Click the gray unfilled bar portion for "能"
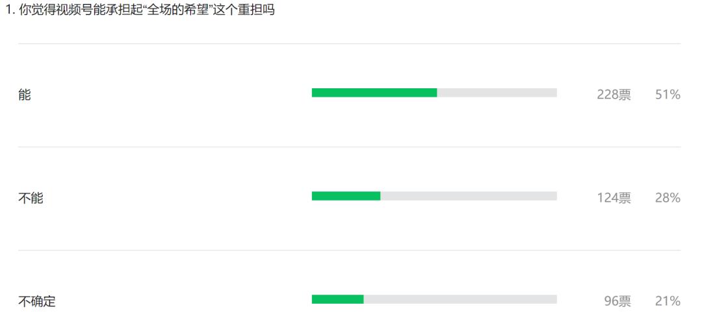The image size is (702, 320). click(497, 93)
